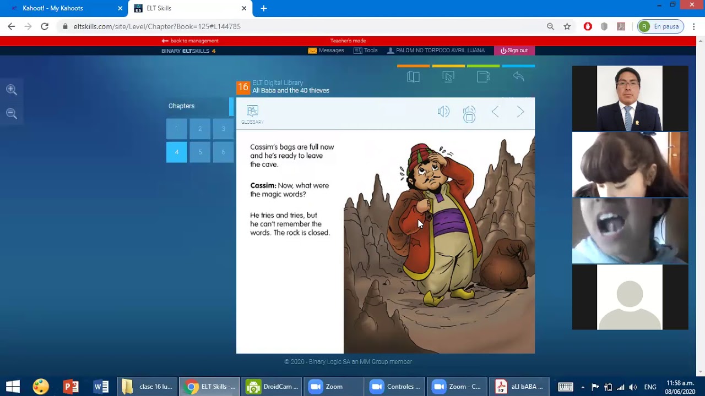Screen dimensions: 705x396
Task: Click the PDF extension icon in the toolbar
Action: [x=621, y=26]
